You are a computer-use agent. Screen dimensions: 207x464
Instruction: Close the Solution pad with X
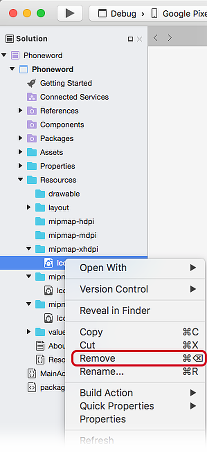point(139,39)
